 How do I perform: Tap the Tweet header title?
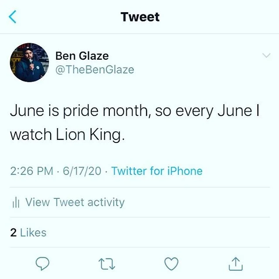pos(140,17)
